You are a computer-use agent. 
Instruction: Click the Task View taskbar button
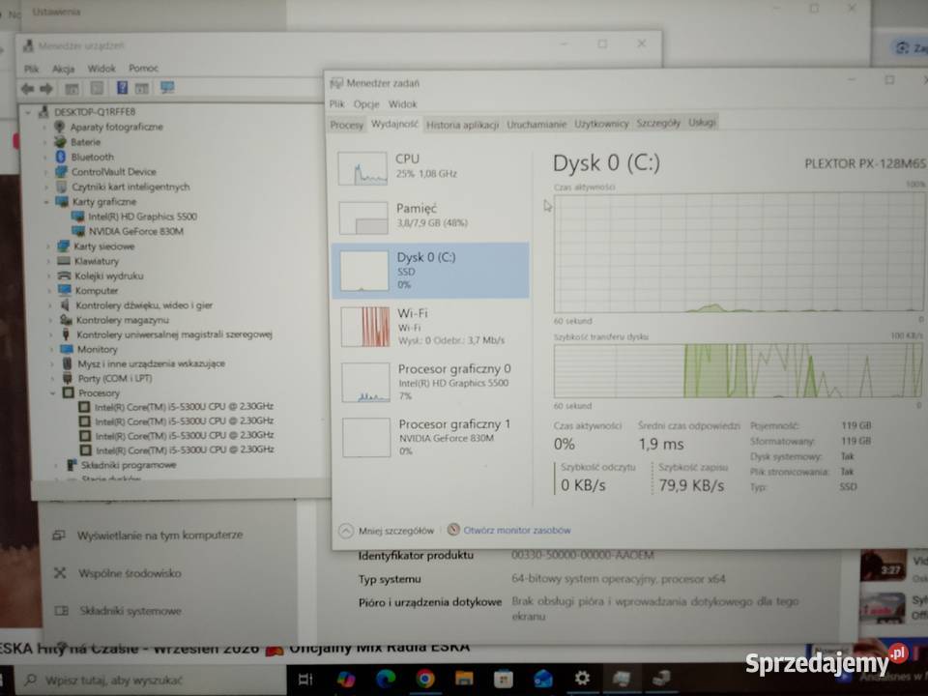pos(305,680)
